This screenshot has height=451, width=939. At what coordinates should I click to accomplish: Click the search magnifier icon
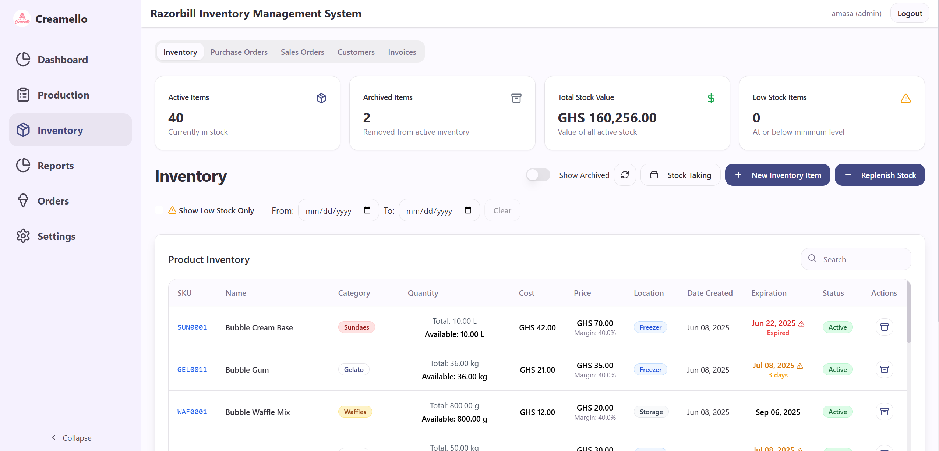click(x=812, y=258)
